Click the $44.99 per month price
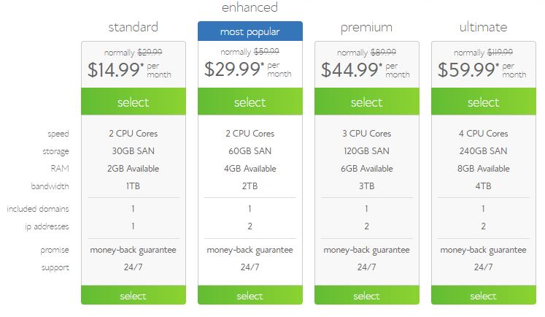The height and width of the screenshot is (317, 545). [x=366, y=69]
